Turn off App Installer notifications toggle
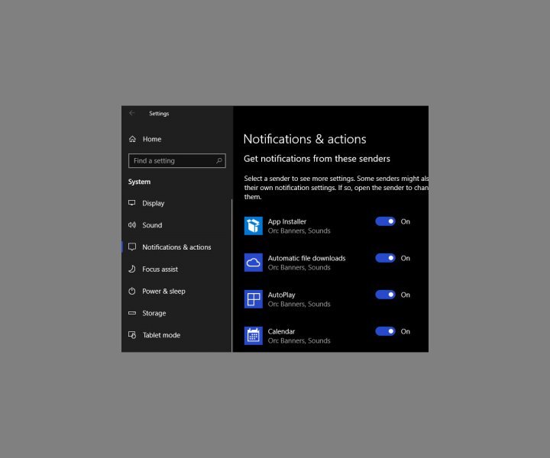The width and height of the screenshot is (550, 458). pos(386,221)
